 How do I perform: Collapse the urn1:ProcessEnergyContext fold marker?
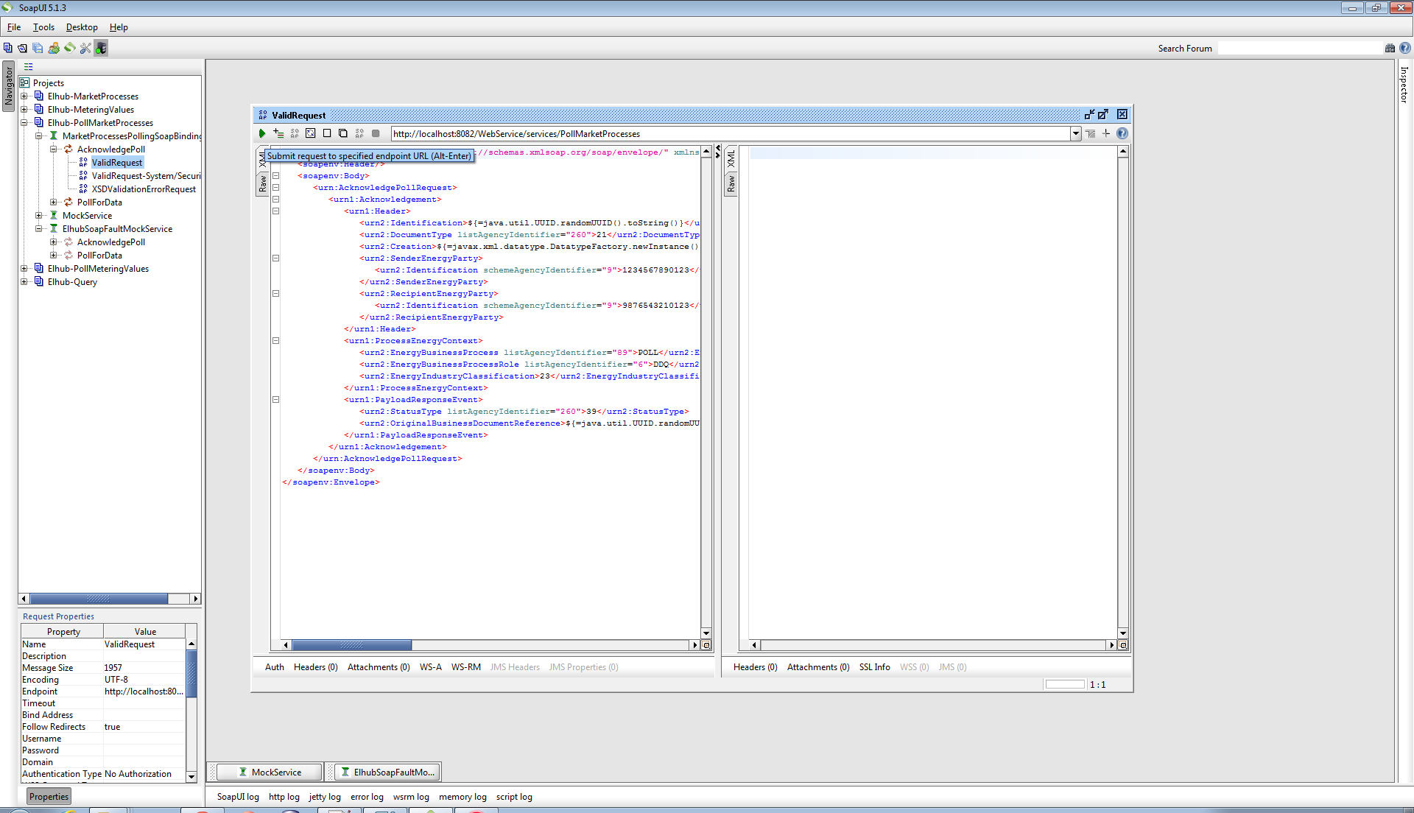tap(276, 341)
